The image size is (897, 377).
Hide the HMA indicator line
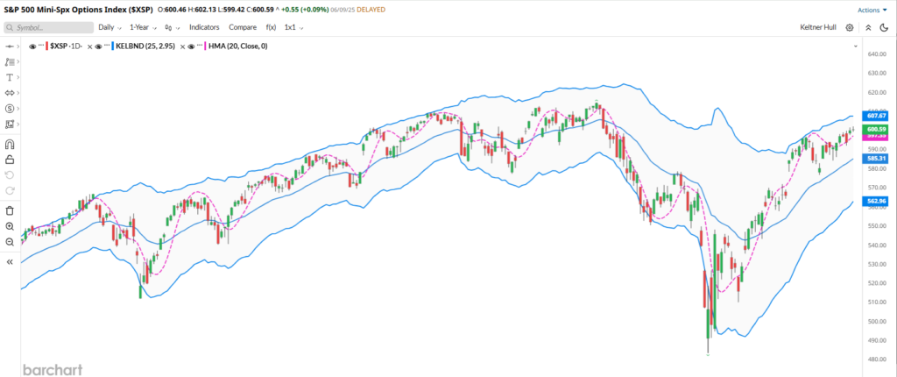[191, 46]
